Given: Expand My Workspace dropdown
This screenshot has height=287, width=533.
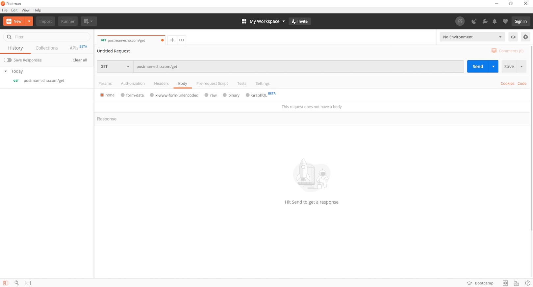Looking at the screenshot, I should tap(284, 21).
